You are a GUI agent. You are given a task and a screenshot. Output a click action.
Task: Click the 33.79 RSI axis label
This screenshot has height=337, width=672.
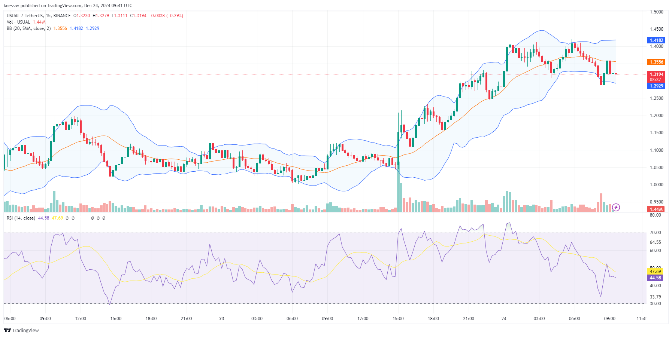coord(655,297)
